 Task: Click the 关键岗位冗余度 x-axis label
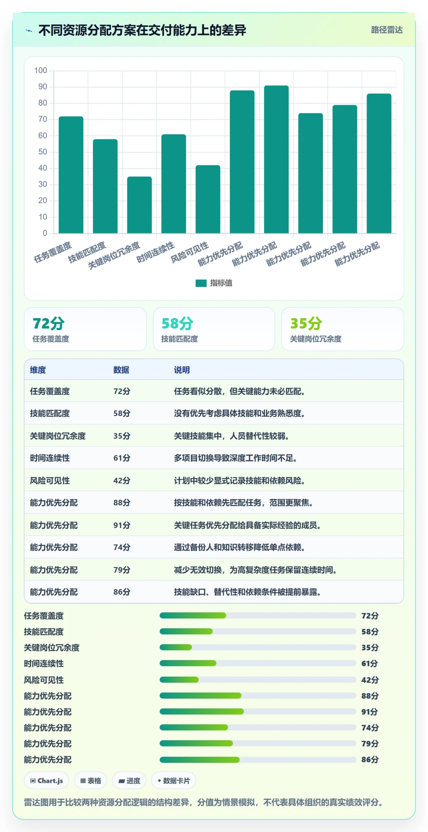coord(114,255)
